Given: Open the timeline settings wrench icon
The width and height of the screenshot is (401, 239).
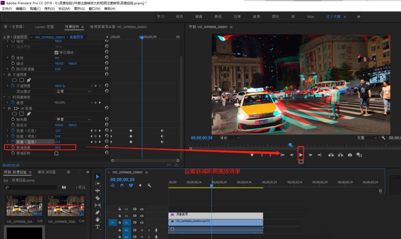Looking at the screenshot, I should (149, 185).
